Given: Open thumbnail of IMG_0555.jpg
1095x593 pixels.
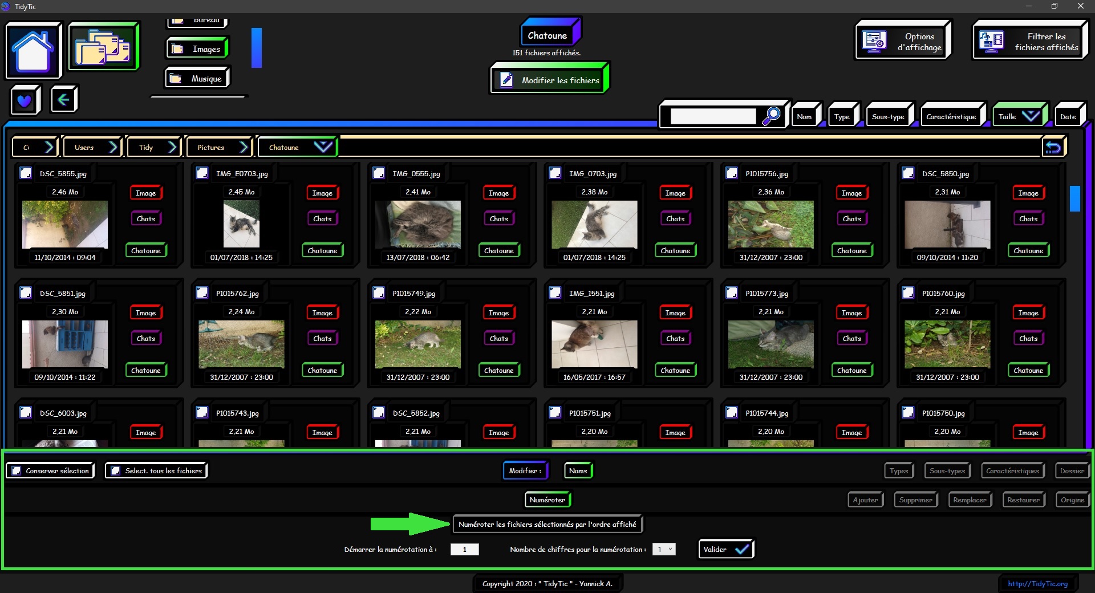Looking at the screenshot, I should tap(418, 224).
